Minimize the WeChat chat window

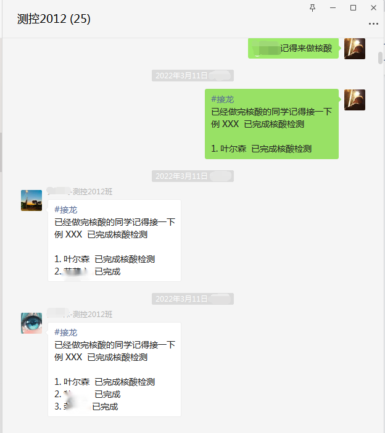(x=333, y=8)
